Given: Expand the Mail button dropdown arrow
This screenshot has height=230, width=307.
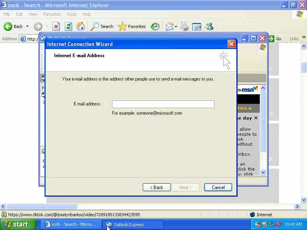Looking at the screenshot, I should (176, 26).
